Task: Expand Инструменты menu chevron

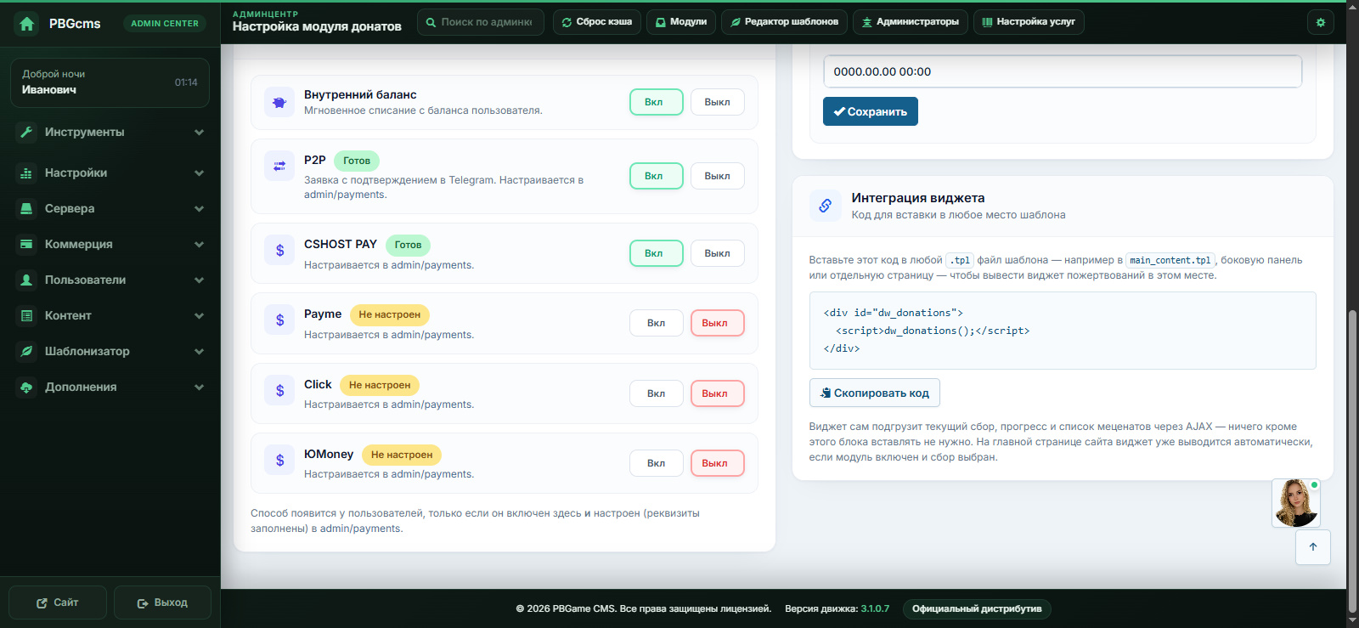Action: (199, 133)
